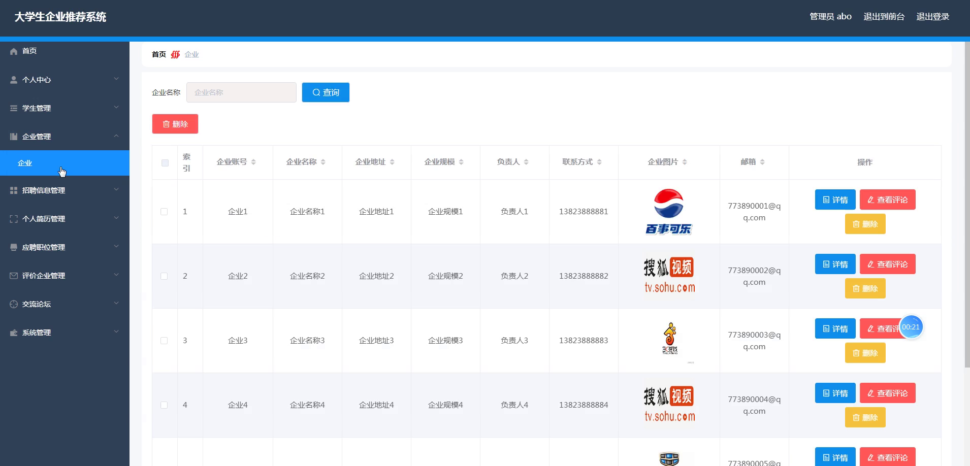Click the home icon in sidebar
970x466 pixels.
point(14,51)
